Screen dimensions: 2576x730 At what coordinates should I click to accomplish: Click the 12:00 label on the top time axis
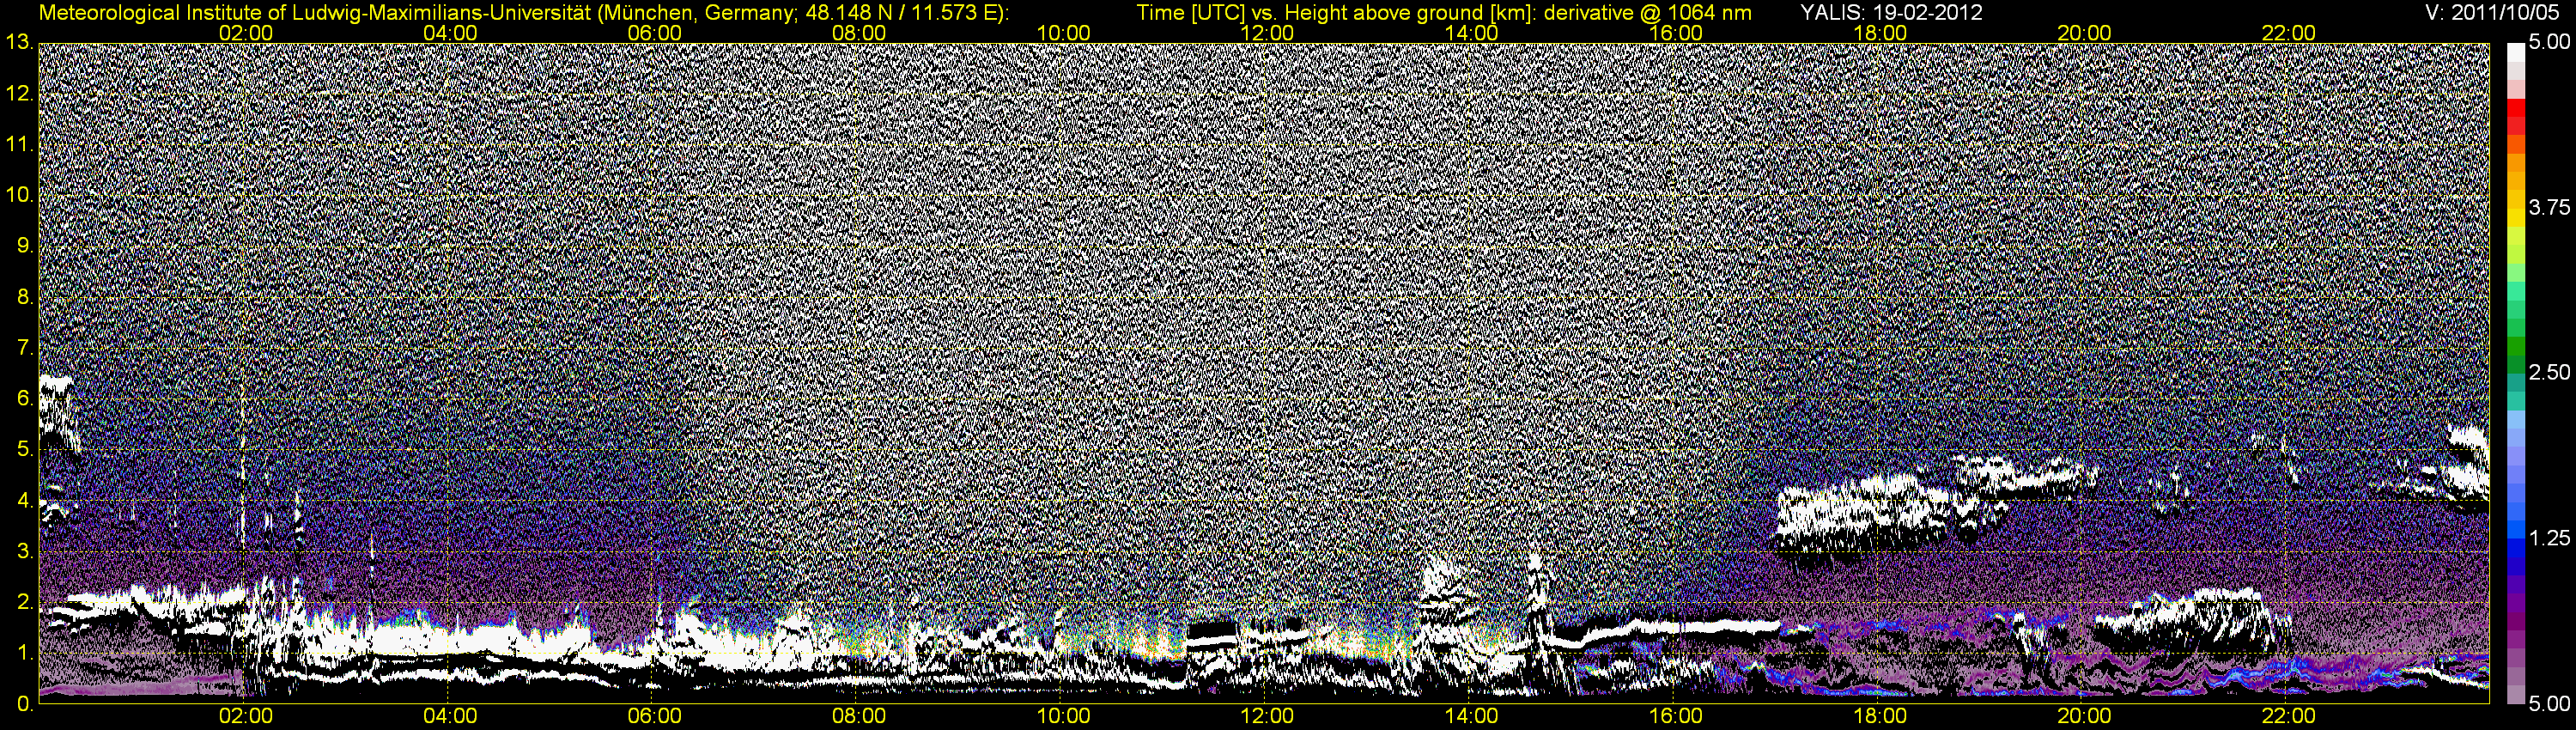tap(1267, 33)
